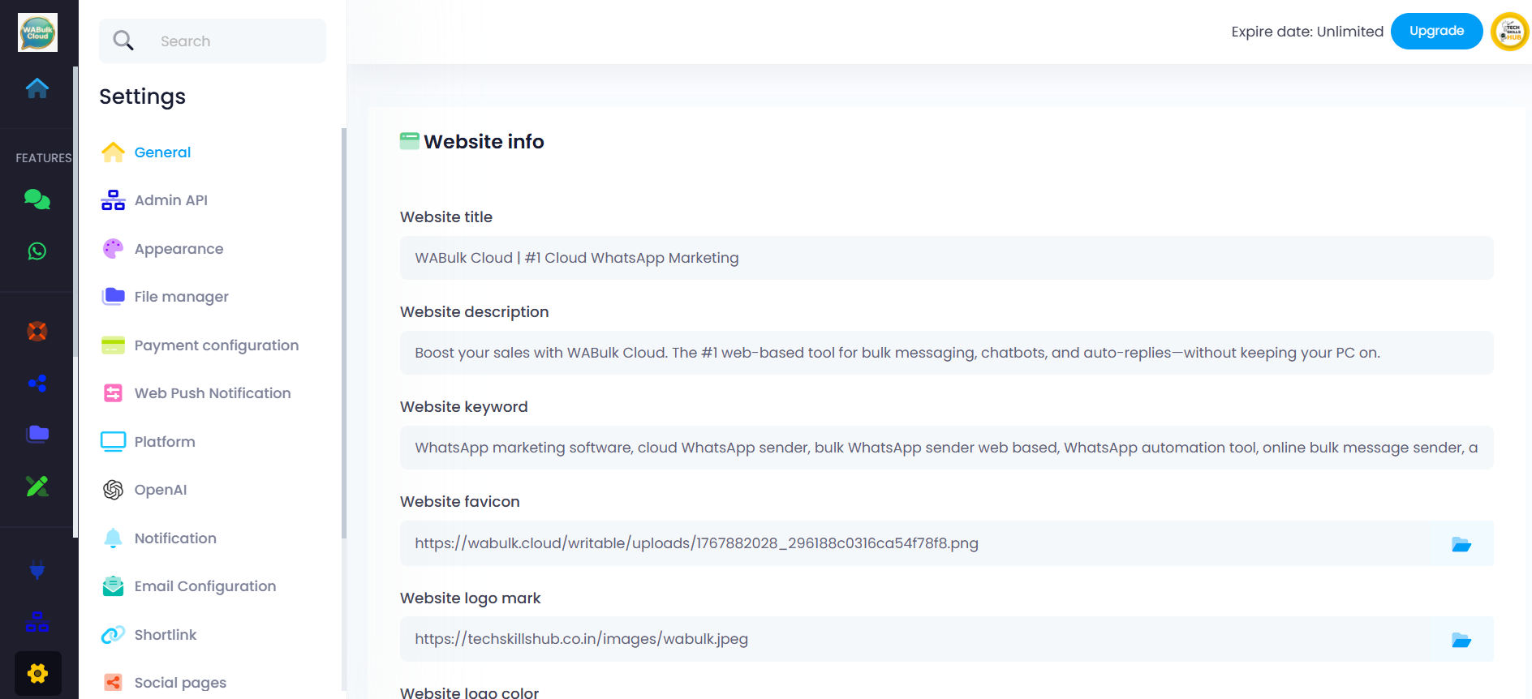Click the user profile avatar

[x=1509, y=32]
